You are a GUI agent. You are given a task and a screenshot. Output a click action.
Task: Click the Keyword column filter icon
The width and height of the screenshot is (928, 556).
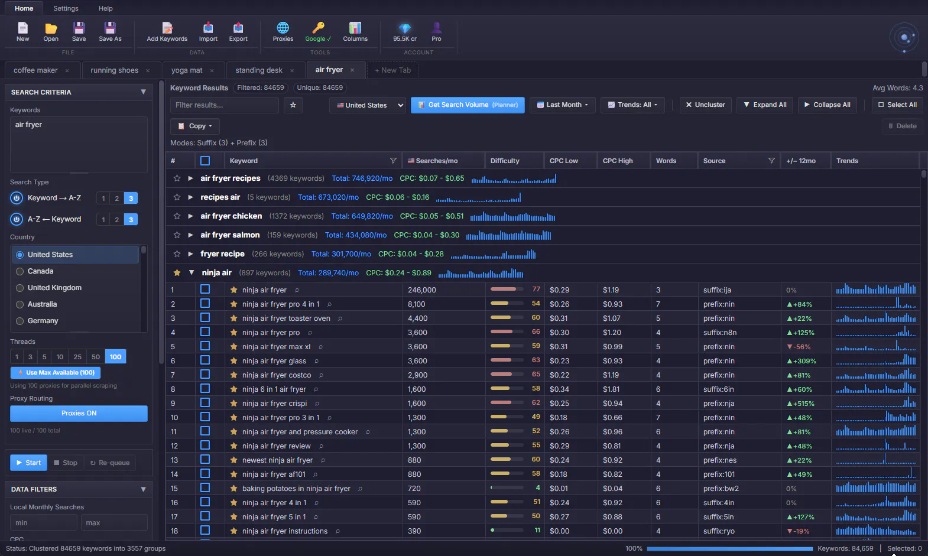(x=393, y=161)
